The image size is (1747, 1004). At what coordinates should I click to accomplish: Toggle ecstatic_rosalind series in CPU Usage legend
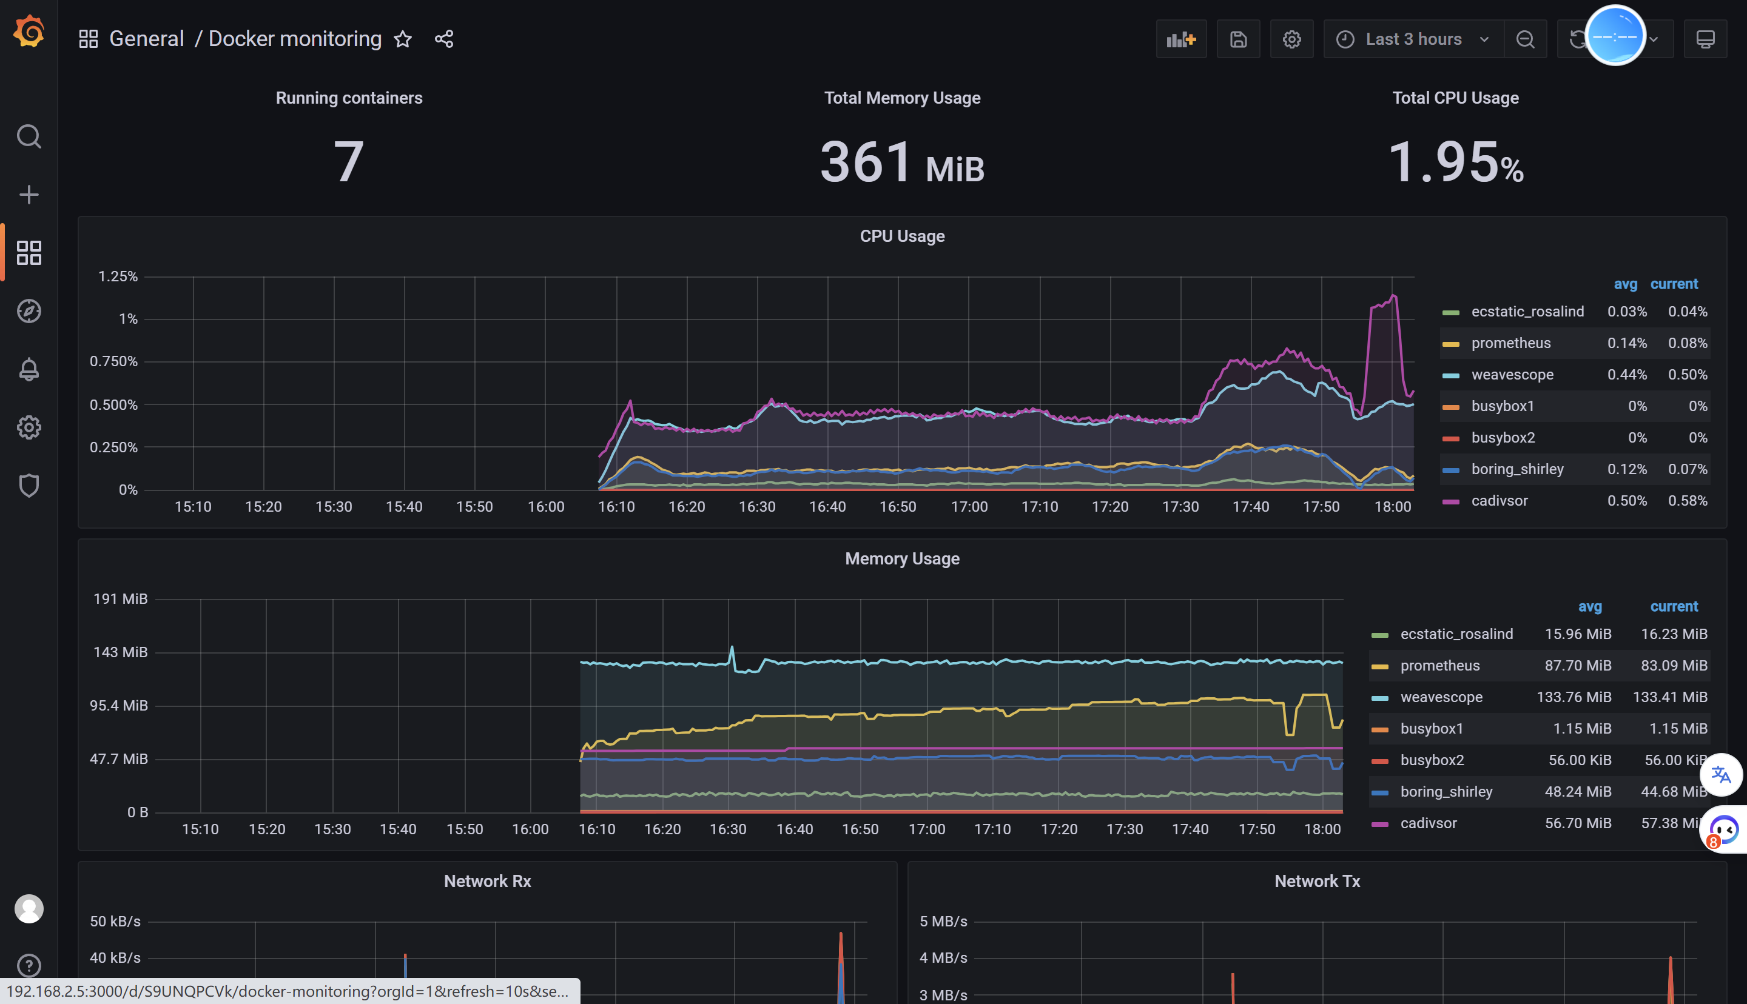[x=1527, y=312]
